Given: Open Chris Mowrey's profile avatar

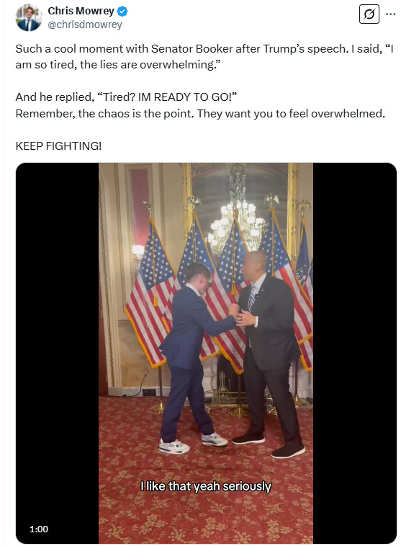Looking at the screenshot, I should point(29,18).
